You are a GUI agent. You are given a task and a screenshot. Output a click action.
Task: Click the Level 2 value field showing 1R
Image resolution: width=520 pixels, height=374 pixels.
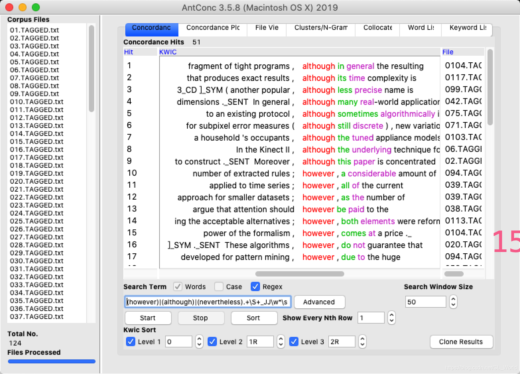[x=260, y=342]
